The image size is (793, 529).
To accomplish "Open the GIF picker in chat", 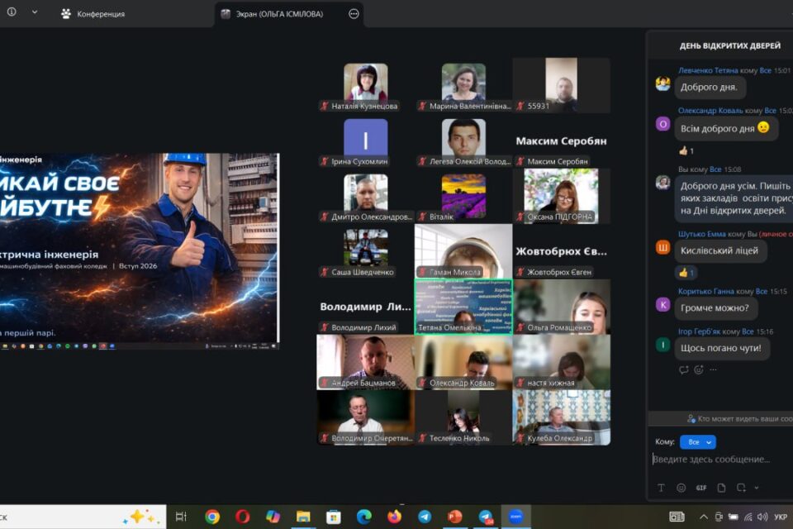I will click(701, 488).
